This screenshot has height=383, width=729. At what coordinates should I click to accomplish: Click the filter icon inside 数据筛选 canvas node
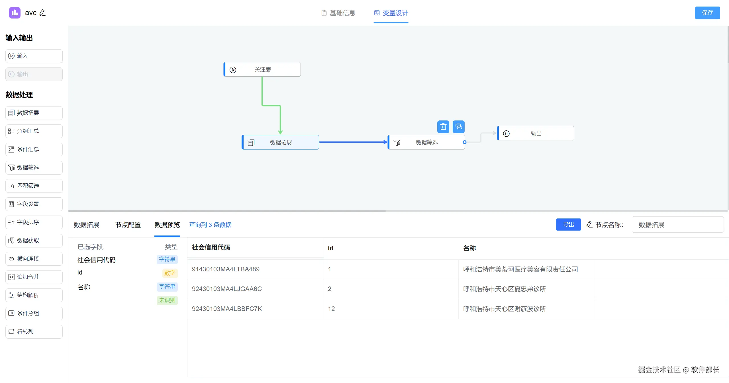pos(397,143)
